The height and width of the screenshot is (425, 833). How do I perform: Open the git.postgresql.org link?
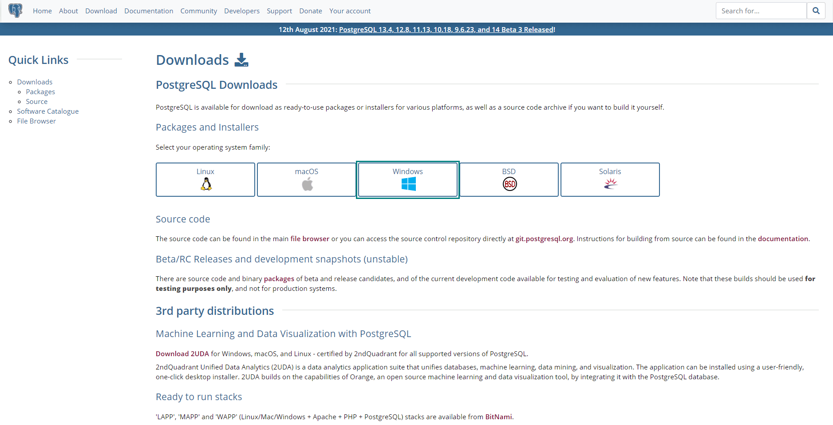click(x=544, y=239)
